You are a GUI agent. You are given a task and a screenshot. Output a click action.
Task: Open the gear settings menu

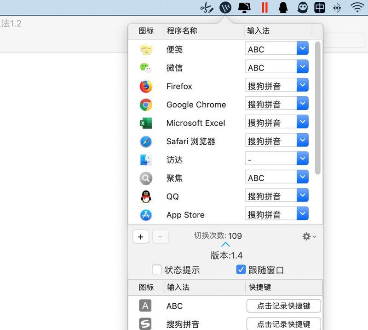(309, 236)
